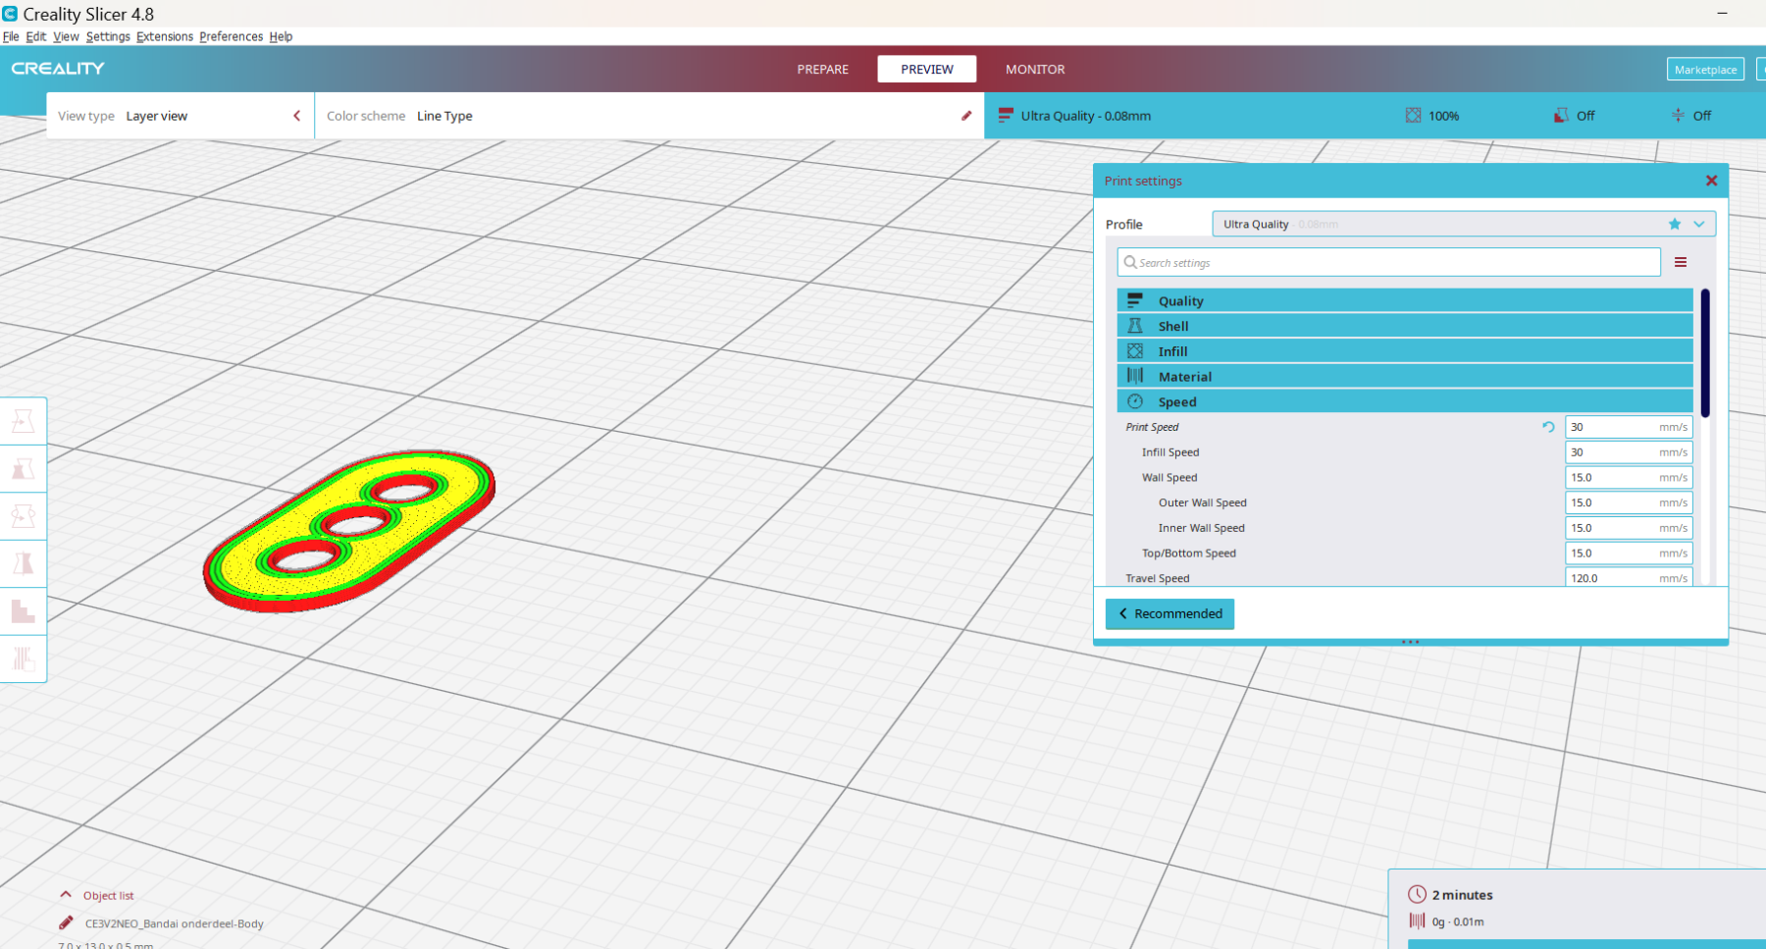The width and height of the screenshot is (1766, 949).
Task: Open the File menu
Action: click(11, 36)
